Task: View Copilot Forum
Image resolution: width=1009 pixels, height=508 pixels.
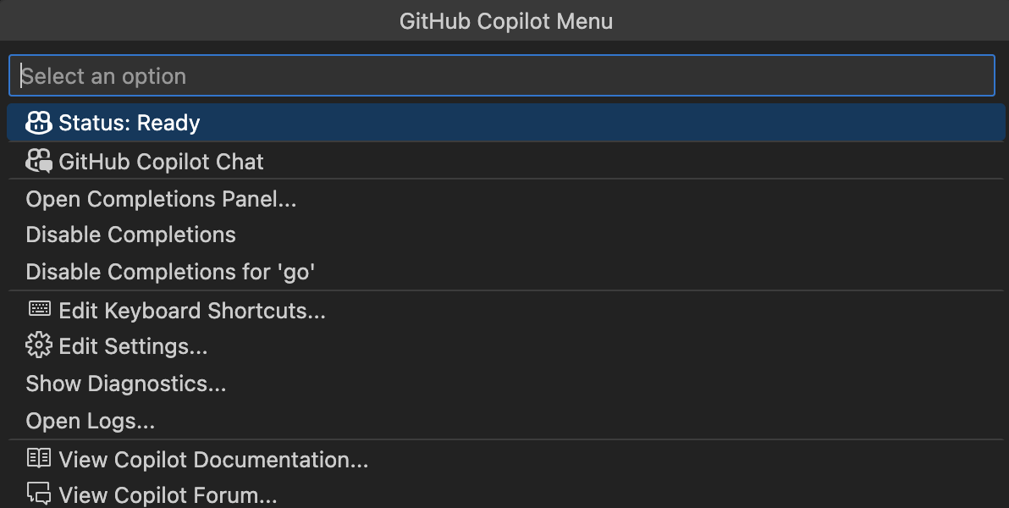Action: [x=168, y=494]
